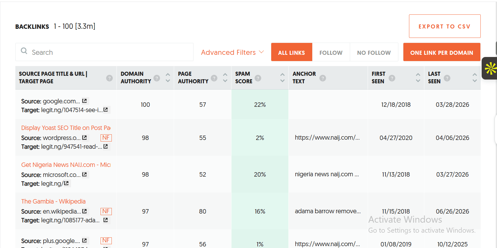The width and height of the screenshot is (497, 248).
Task: Open microsoft.co... source external link icon
Action: click(x=85, y=174)
